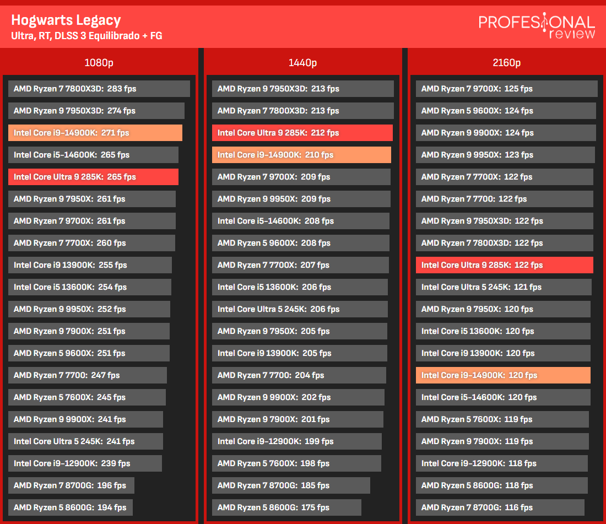The image size is (606, 524).
Task: Click Intel Core Ultra 5 245K 121 fps bar
Action: point(504,287)
